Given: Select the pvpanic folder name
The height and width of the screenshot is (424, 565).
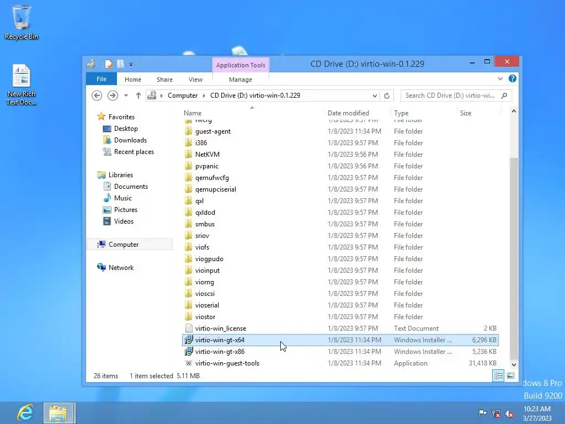Looking at the screenshot, I should (206, 166).
